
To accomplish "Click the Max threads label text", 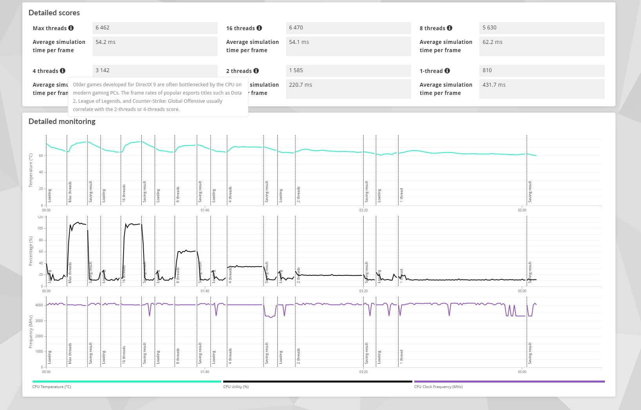I will click(x=49, y=28).
